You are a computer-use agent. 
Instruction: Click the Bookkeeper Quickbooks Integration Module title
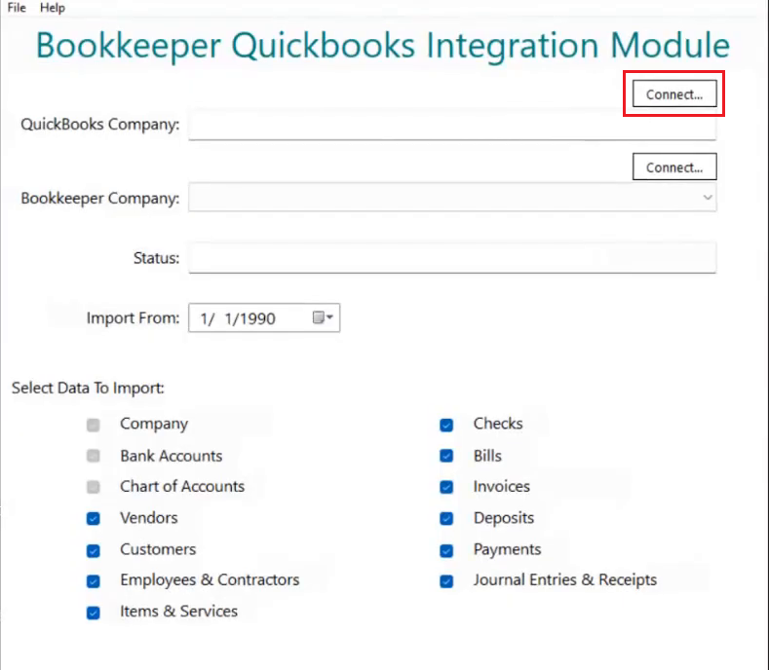[x=383, y=46]
